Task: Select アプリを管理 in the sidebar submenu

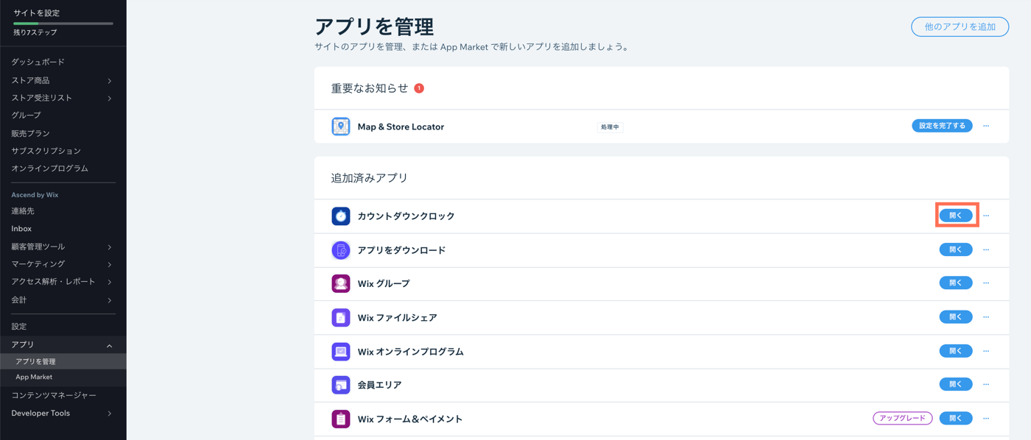Action: tap(35, 362)
